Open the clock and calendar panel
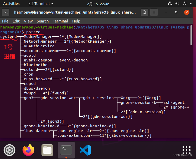This screenshot has width=196, height=159. click(x=98, y=4)
